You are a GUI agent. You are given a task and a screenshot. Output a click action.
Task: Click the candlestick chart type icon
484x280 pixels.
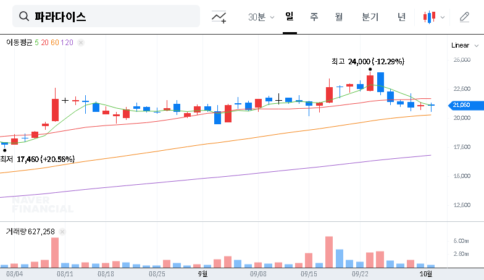click(429, 17)
